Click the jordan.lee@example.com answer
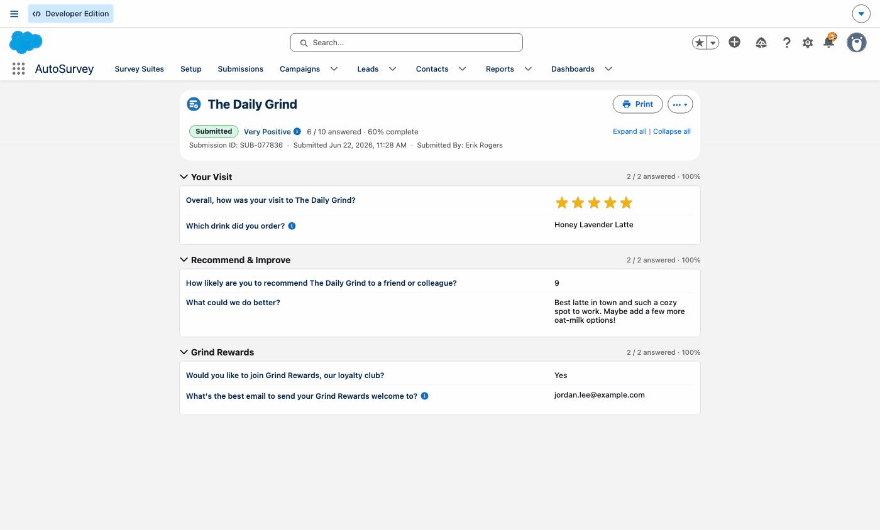Viewport: 880px width, 530px height. (x=600, y=395)
